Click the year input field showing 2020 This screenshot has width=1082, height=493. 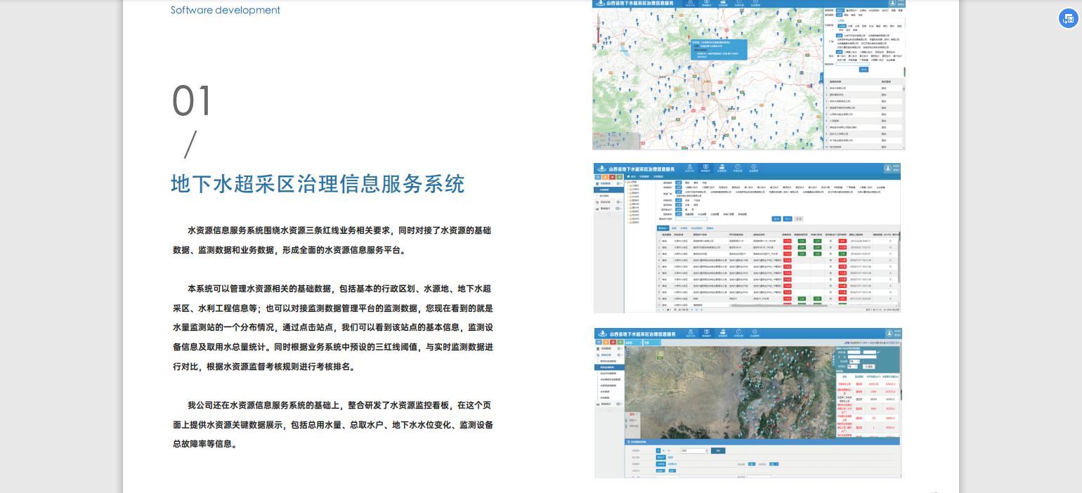[x=695, y=450]
